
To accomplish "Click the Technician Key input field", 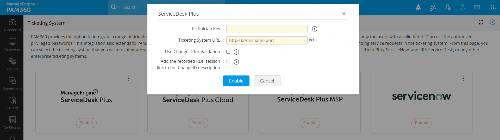I will 267,29.
